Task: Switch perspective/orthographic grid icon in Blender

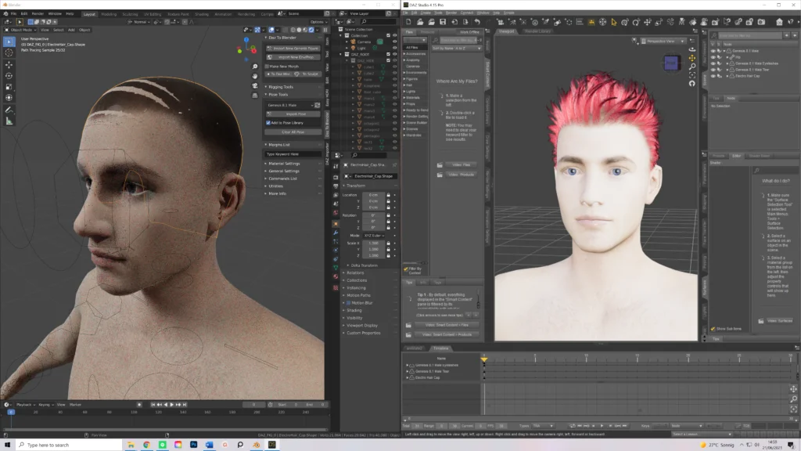Action: pyautogui.click(x=255, y=95)
